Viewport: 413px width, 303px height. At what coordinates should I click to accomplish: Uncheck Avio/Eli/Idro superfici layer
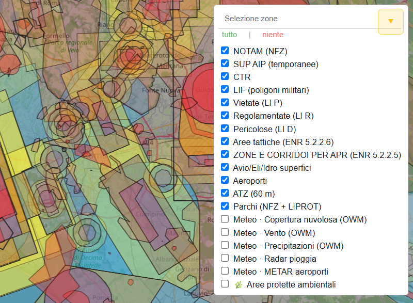[225, 167]
